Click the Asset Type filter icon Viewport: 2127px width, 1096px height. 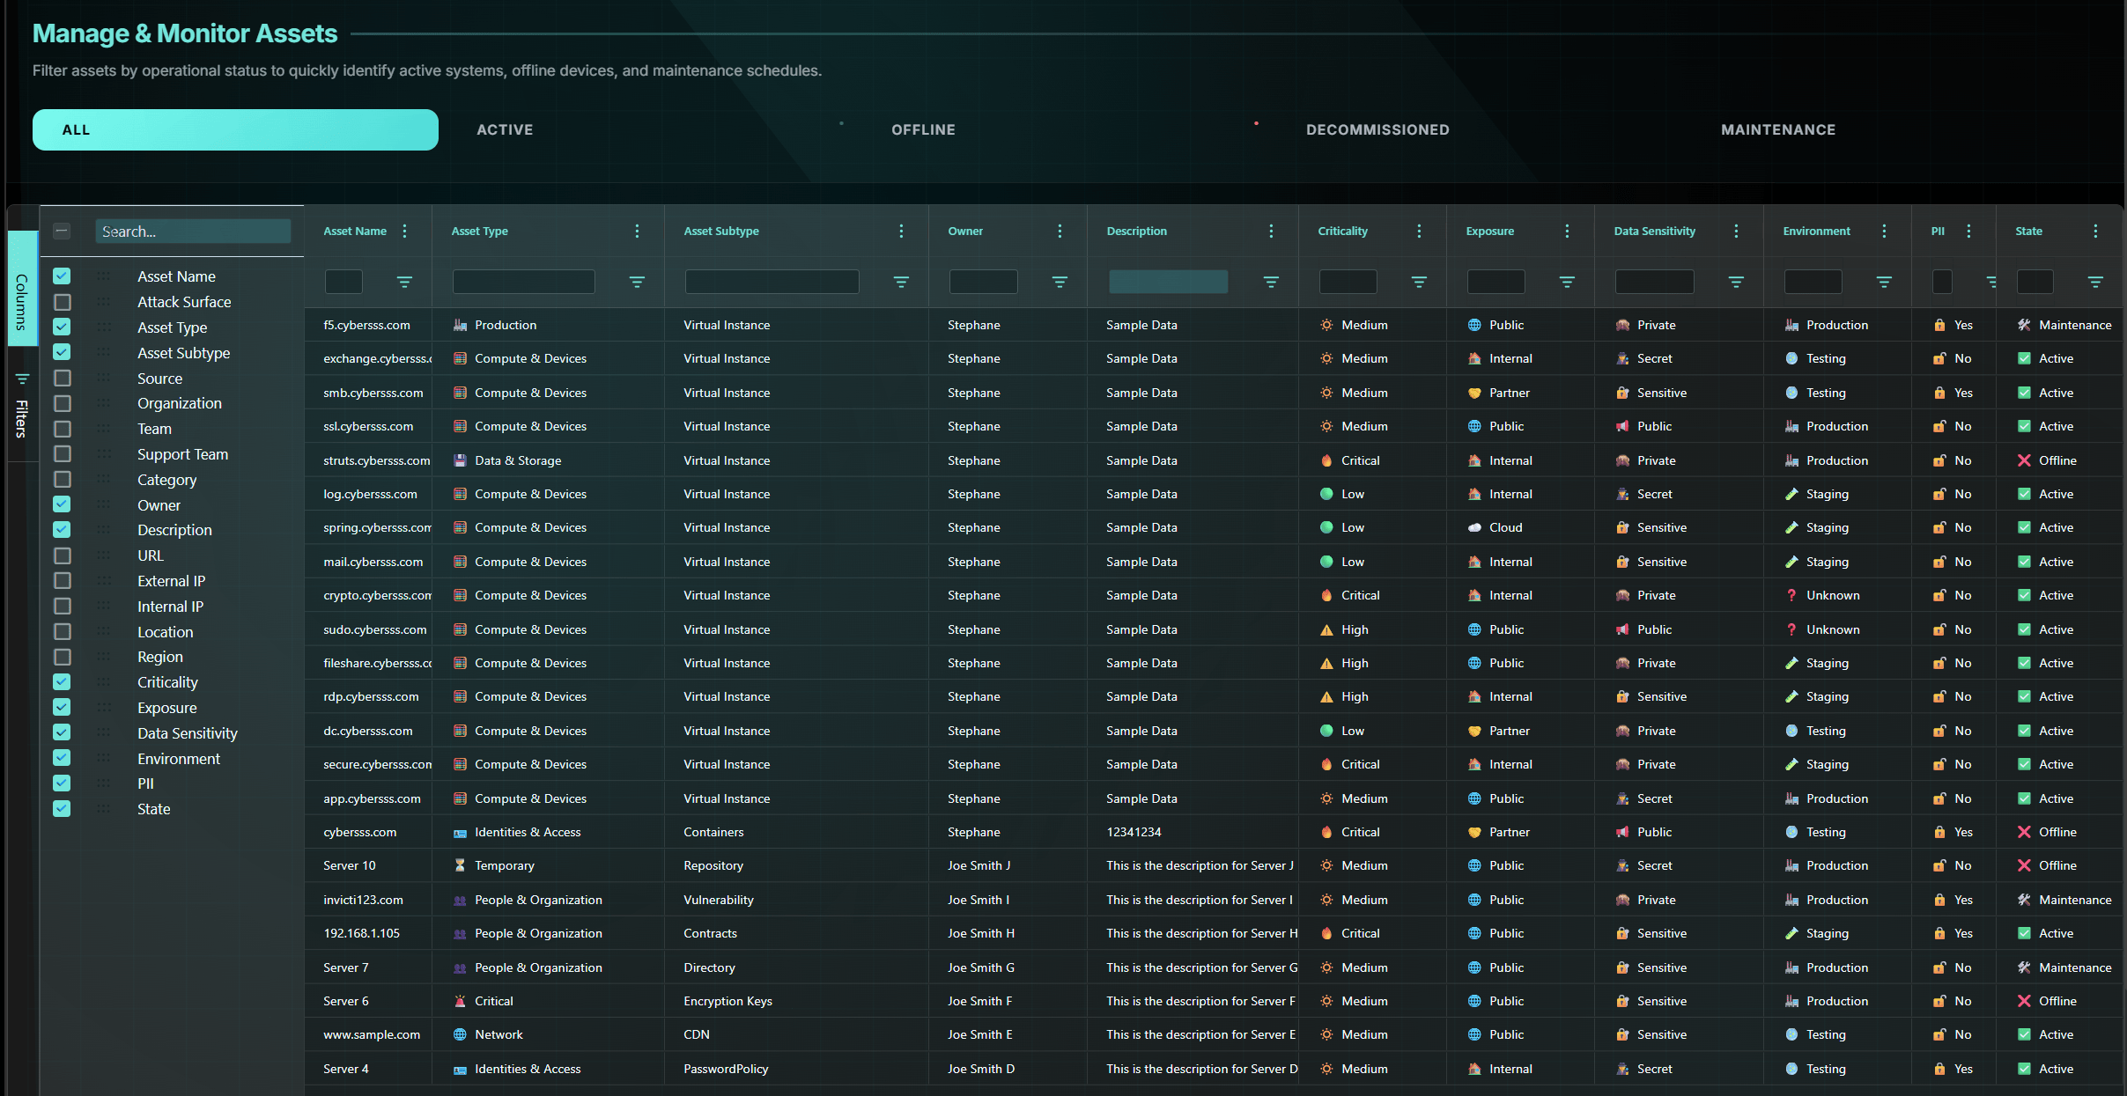coord(637,282)
